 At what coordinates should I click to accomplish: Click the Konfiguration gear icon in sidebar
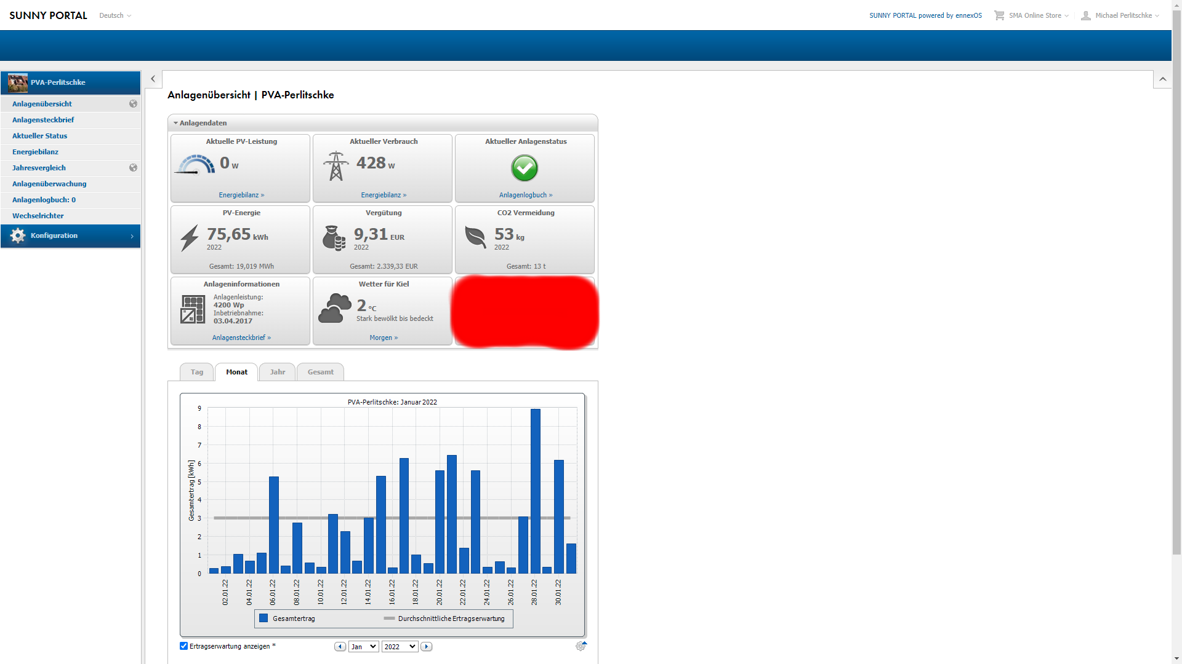(x=18, y=235)
